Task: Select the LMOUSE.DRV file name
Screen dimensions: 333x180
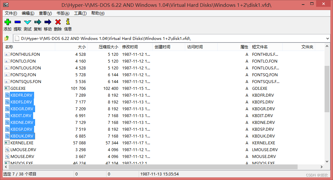Action: [x=23, y=150]
